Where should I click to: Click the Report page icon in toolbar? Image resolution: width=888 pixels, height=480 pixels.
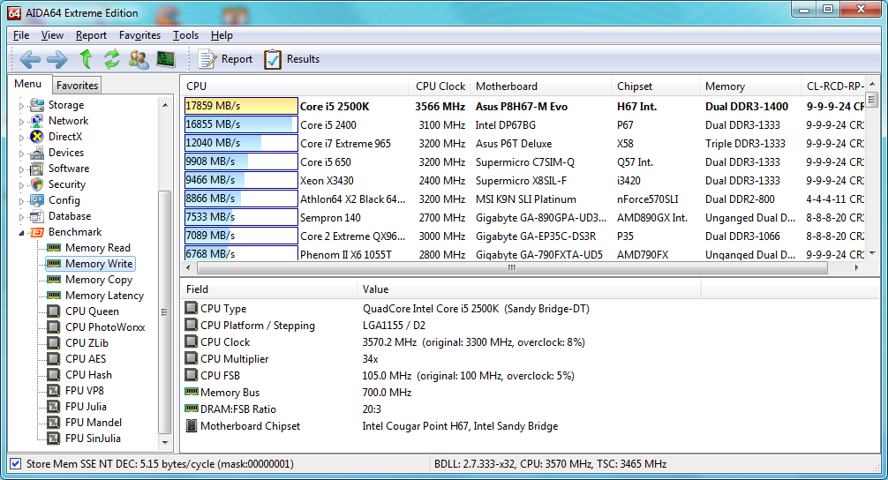pyautogui.click(x=207, y=59)
